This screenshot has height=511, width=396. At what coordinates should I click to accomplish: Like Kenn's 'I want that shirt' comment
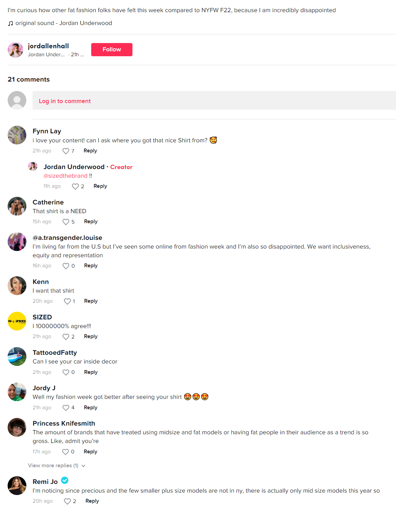(x=67, y=301)
